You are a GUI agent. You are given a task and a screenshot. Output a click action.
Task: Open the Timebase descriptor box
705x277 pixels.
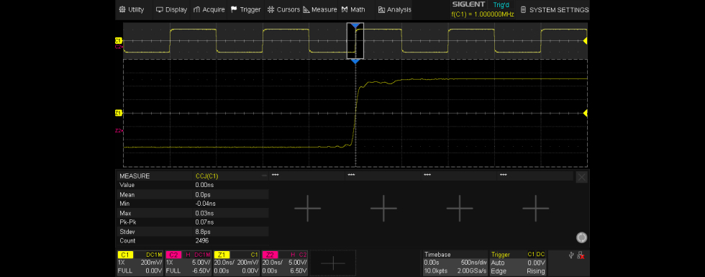pyautogui.click(x=455, y=263)
